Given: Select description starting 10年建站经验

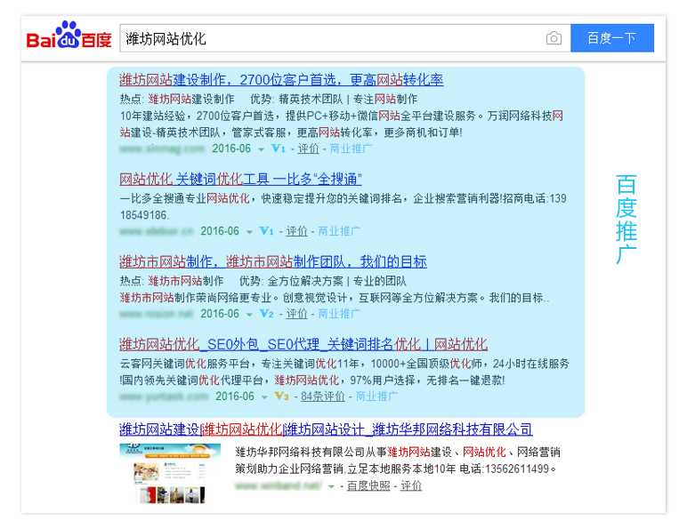Looking at the screenshot, I should (342, 124).
